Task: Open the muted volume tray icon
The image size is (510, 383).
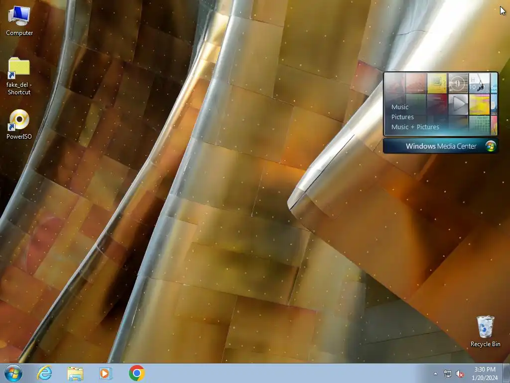Action: (460, 374)
